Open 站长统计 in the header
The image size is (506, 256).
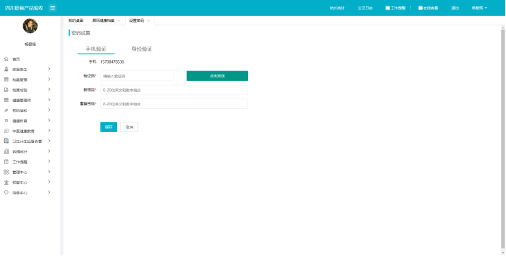pyautogui.click(x=337, y=8)
